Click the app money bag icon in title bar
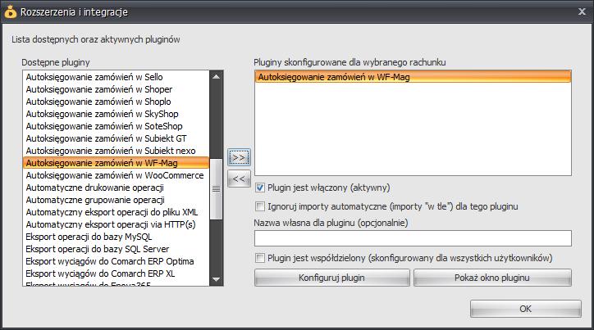 (10, 12)
